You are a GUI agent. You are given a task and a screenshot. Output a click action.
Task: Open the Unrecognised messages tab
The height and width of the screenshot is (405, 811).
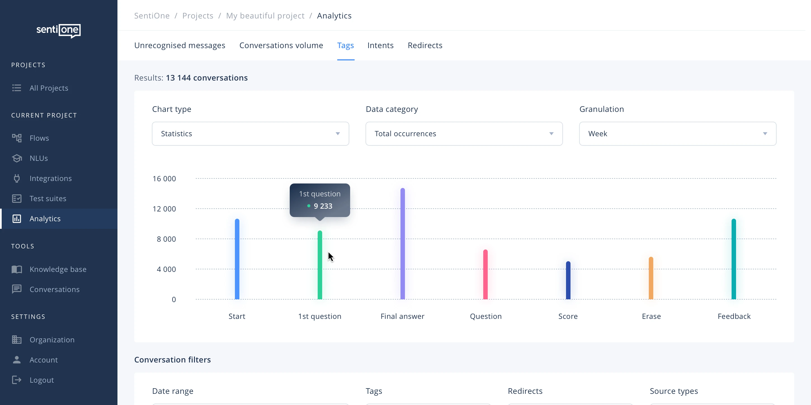[180, 45]
